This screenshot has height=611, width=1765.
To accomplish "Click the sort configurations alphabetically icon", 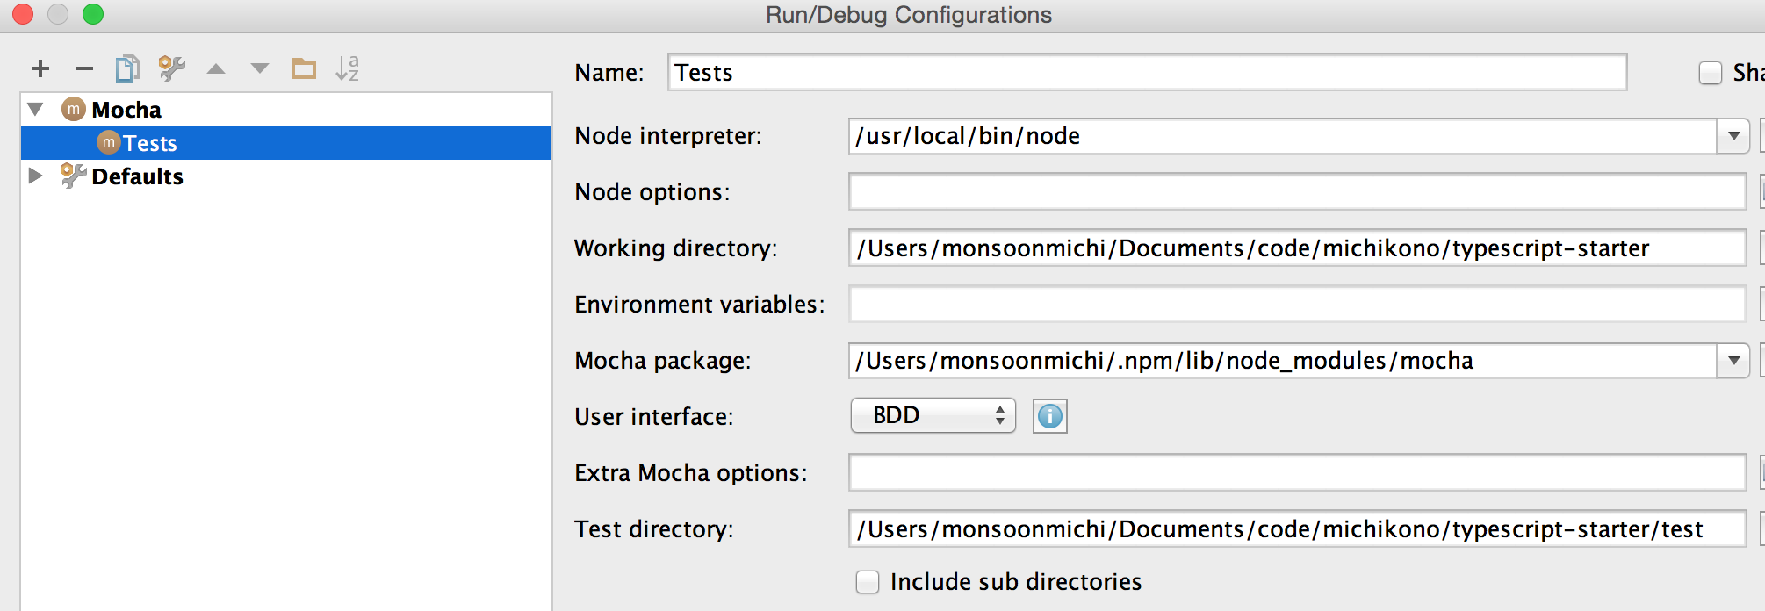I will 348,68.
